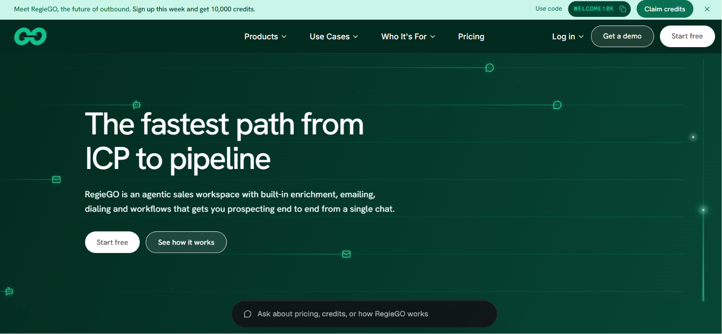Open the Products dropdown menu

(x=265, y=36)
